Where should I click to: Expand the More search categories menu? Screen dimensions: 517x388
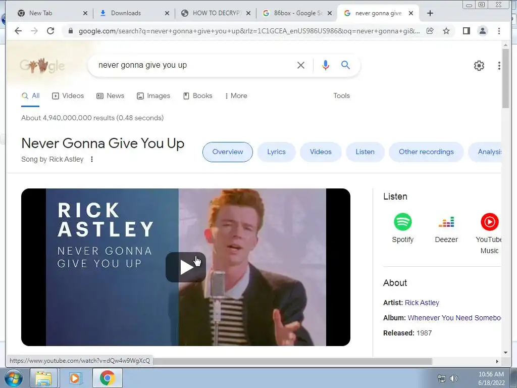[x=236, y=95]
